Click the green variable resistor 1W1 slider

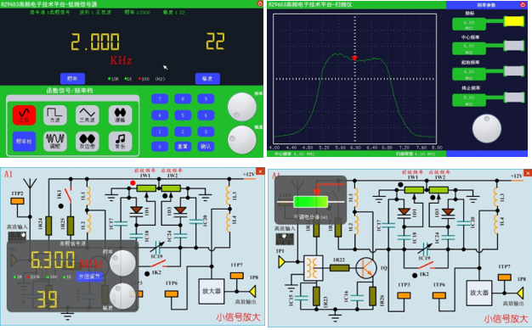[310, 202]
